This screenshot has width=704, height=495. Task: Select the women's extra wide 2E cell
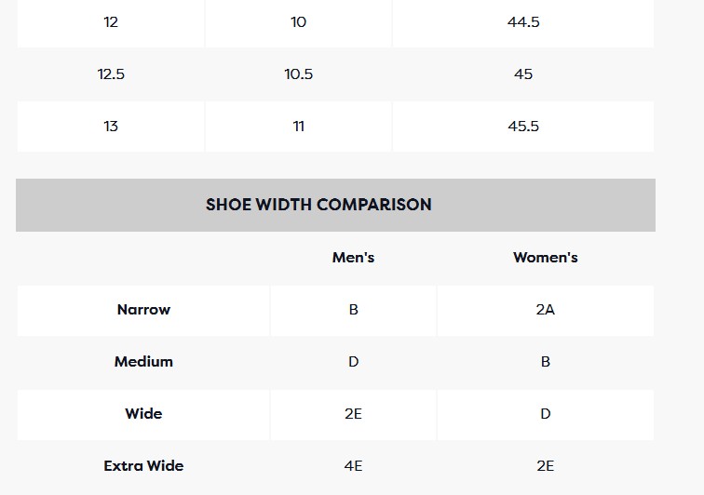[545, 466]
